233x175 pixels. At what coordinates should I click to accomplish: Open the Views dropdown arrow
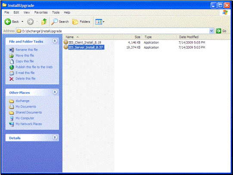pos(103,21)
